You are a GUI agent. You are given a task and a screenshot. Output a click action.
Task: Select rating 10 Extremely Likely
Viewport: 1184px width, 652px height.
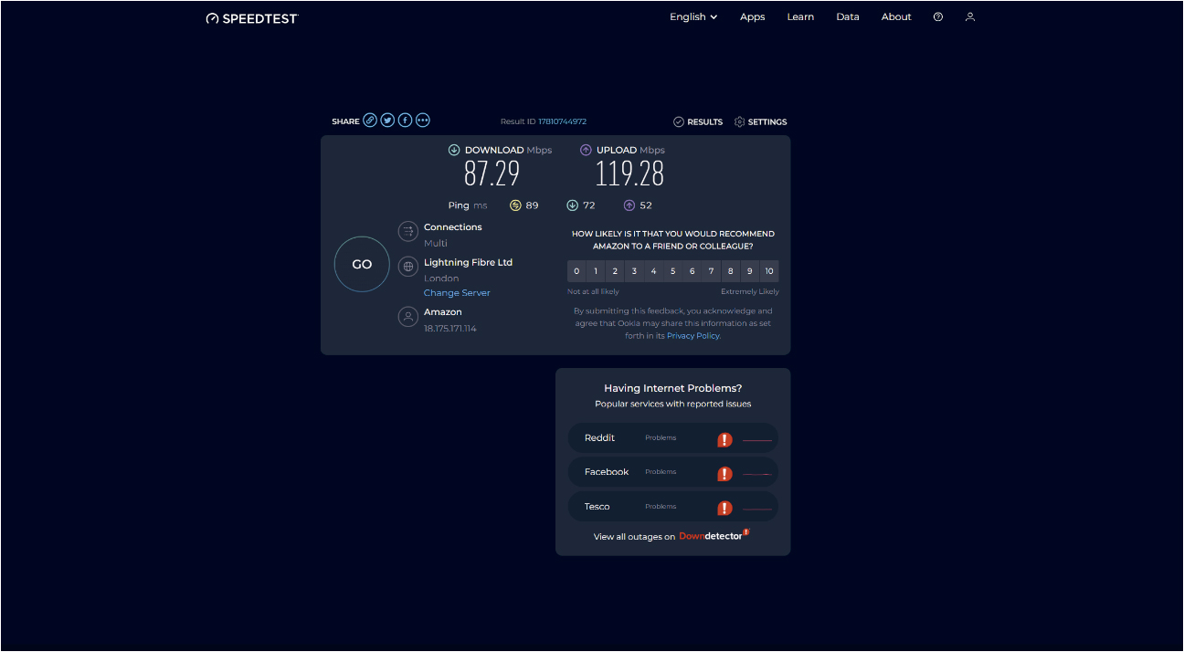point(769,271)
